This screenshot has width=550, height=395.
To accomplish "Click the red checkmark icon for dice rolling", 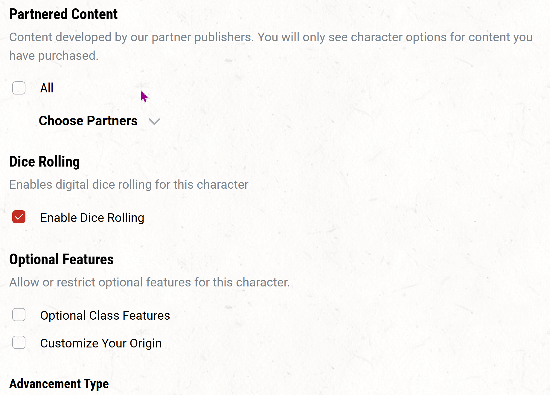I will [x=19, y=217].
